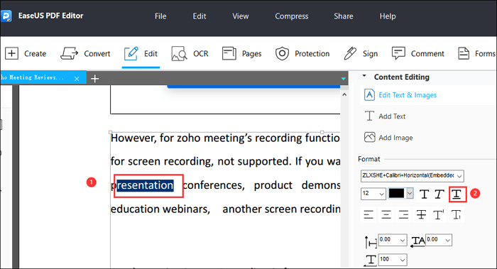Close the Meeting Reviews document tab
Screen dimensions: 497x269
click(x=77, y=79)
